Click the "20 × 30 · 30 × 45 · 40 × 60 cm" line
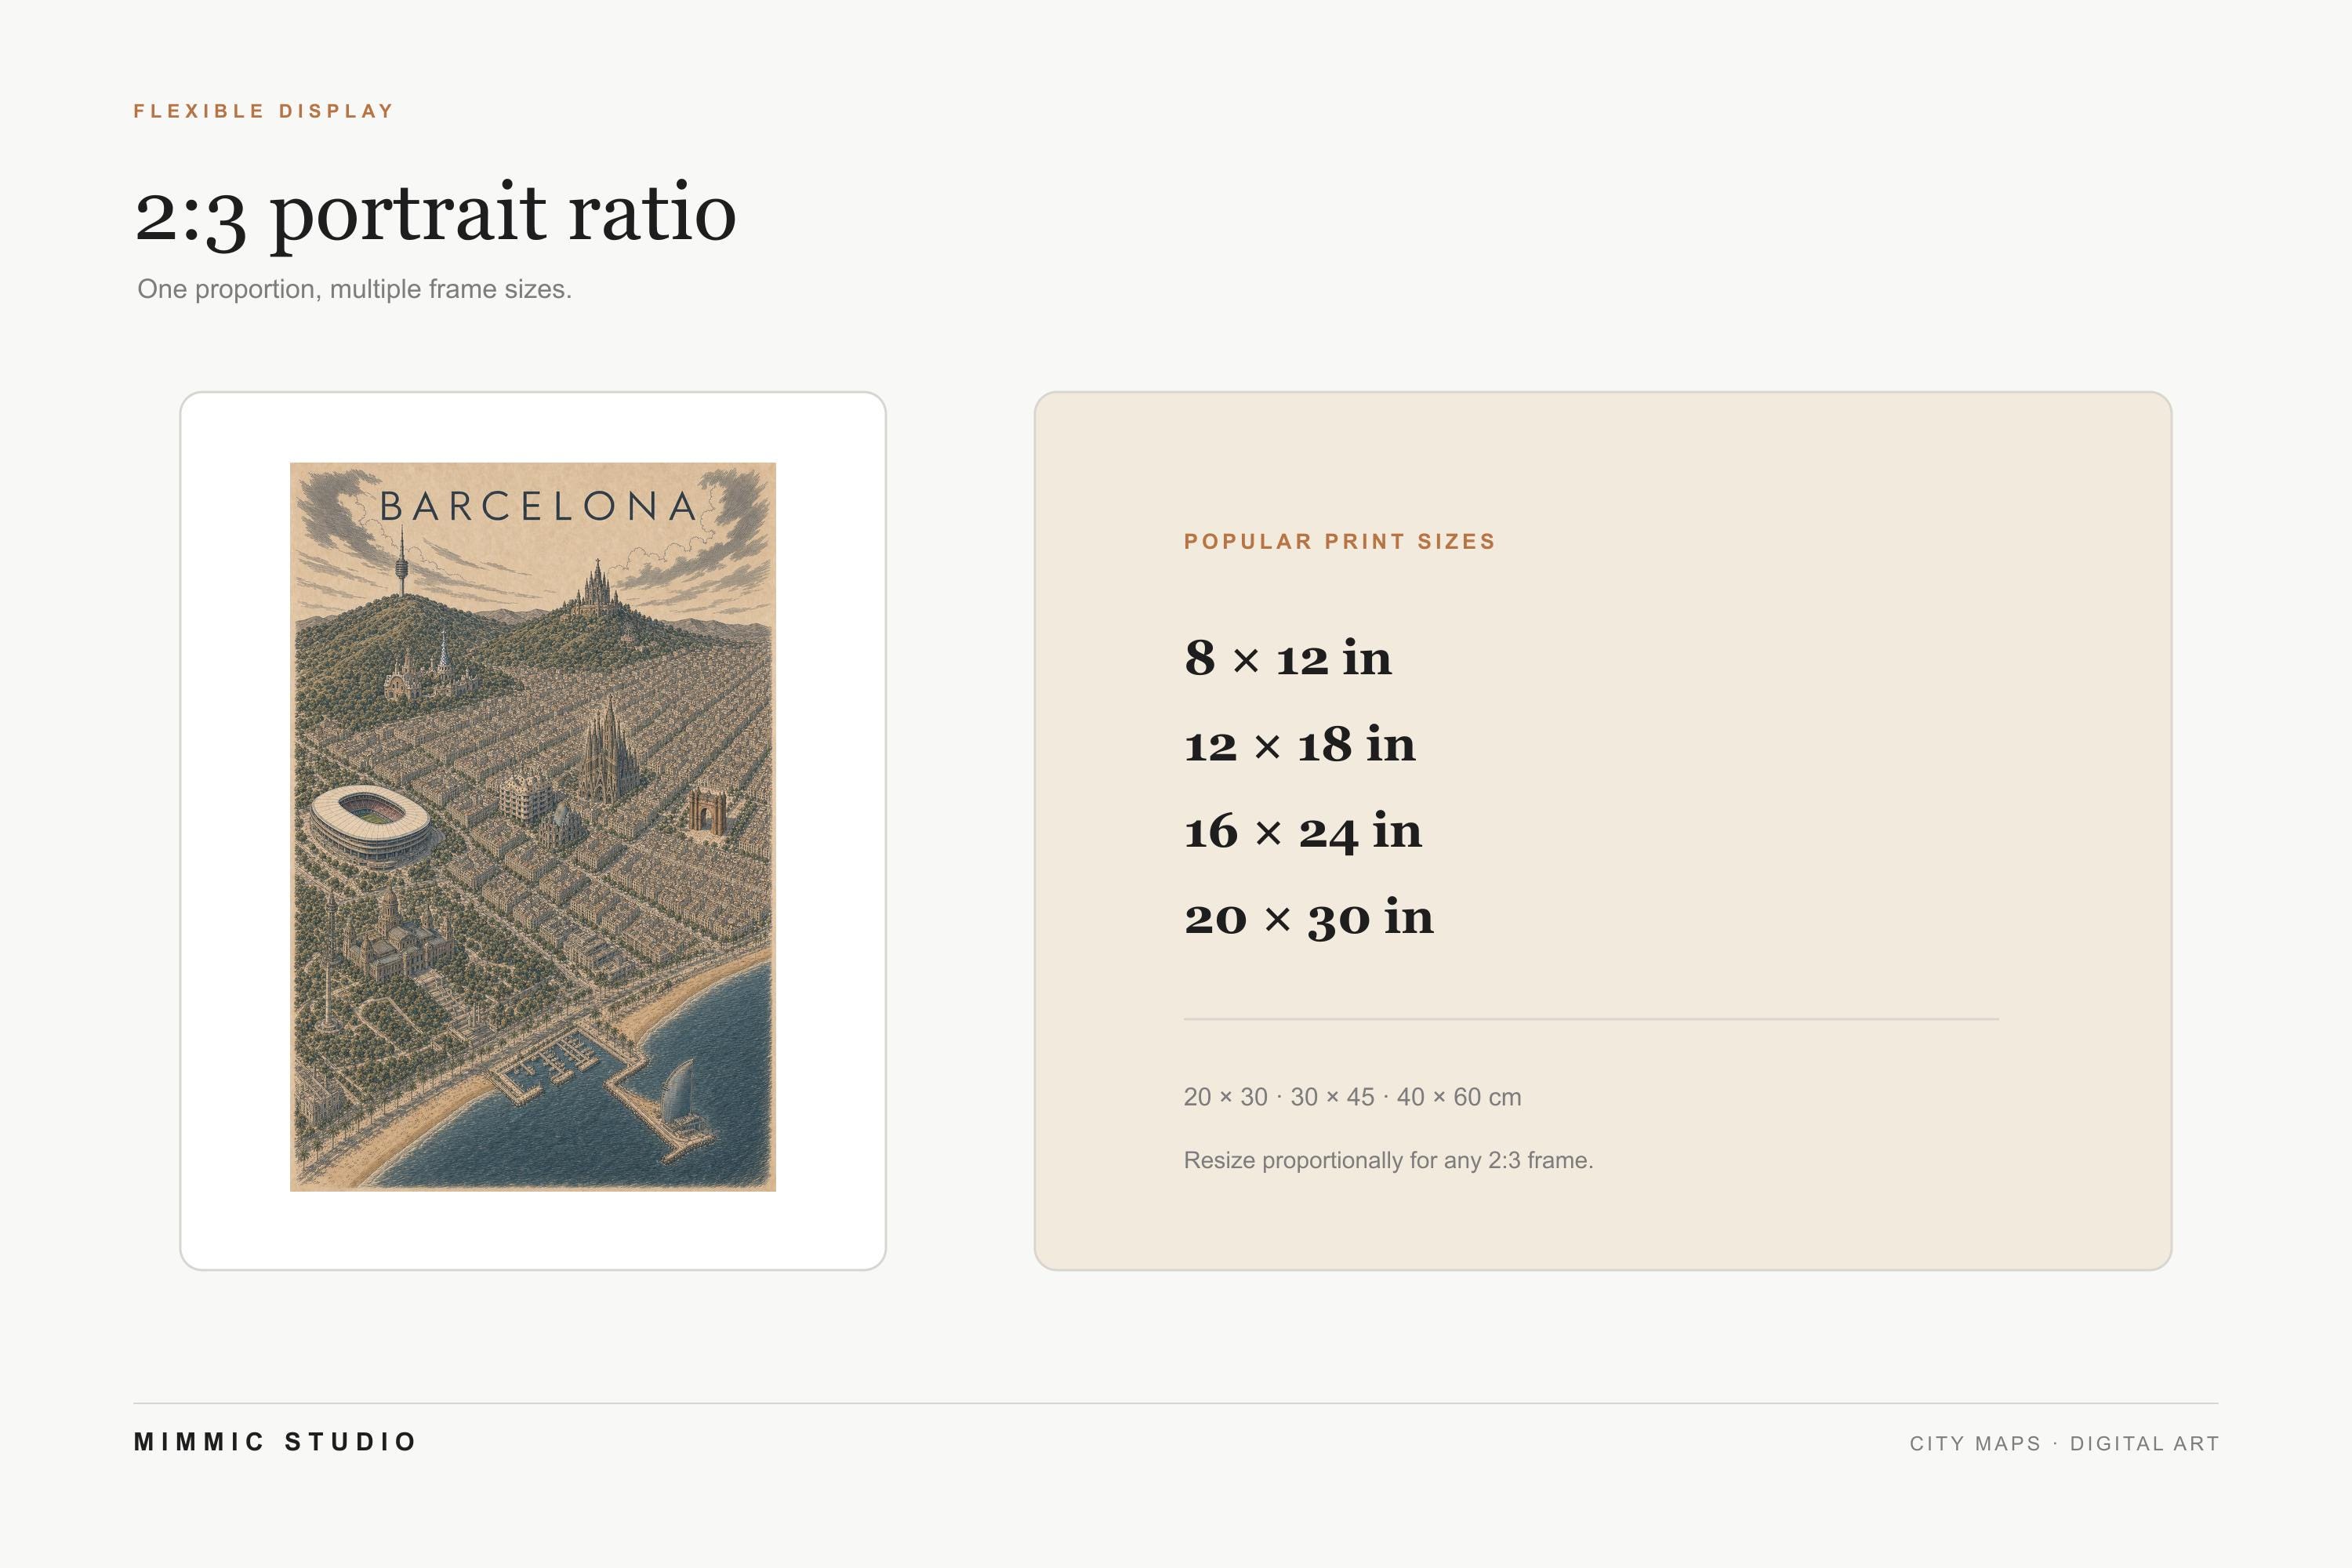This screenshot has width=2352, height=1568. coord(1353,1097)
